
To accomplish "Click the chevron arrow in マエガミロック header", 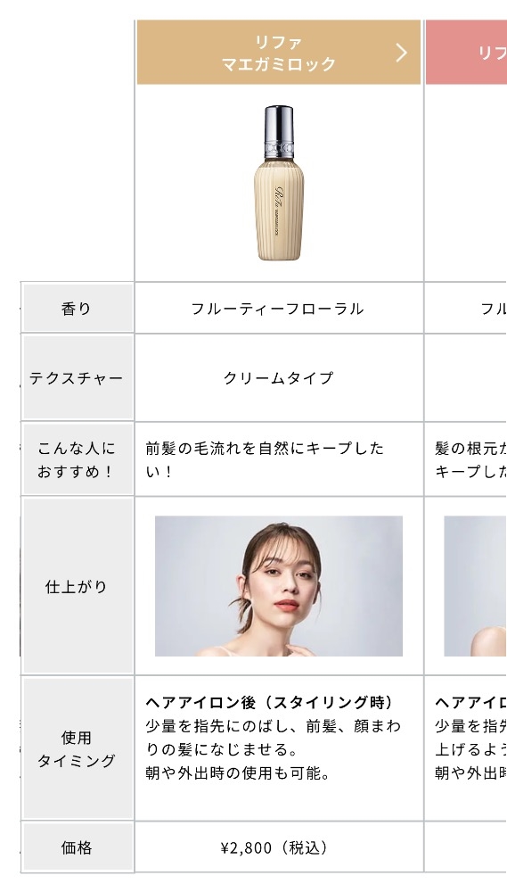I will (x=401, y=53).
